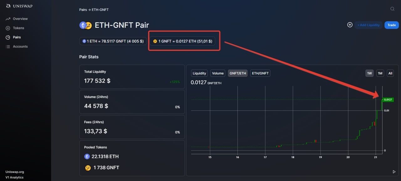Open the Uniswap.org footer link
The image size is (401, 181).
click(x=15, y=172)
